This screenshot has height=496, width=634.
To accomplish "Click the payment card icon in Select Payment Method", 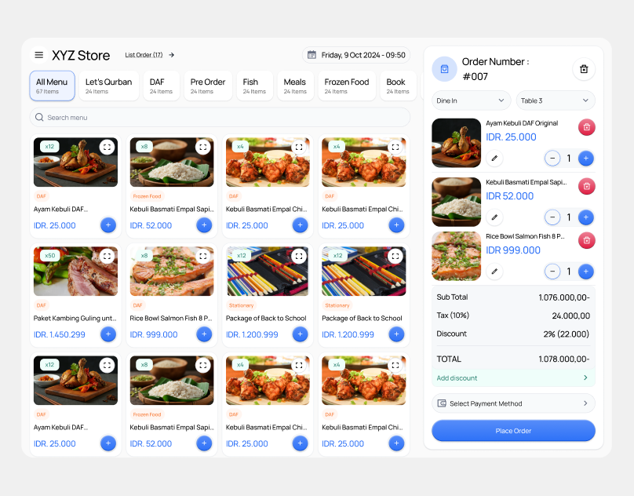I will tap(443, 403).
